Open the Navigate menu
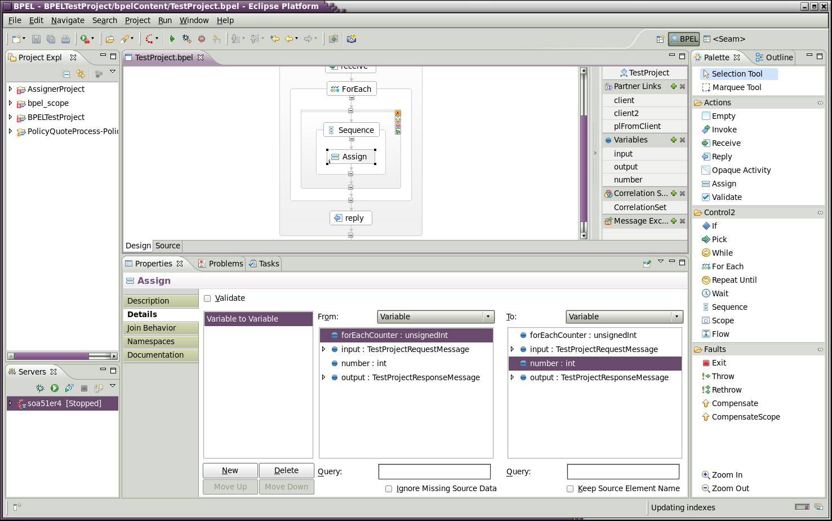This screenshot has height=521, width=832. pyautogui.click(x=68, y=20)
